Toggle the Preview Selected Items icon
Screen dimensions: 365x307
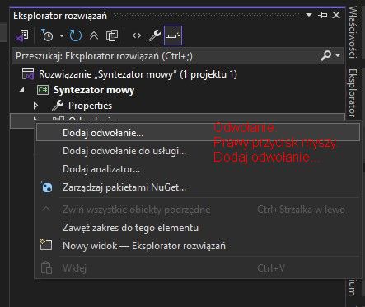(x=173, y=35)
